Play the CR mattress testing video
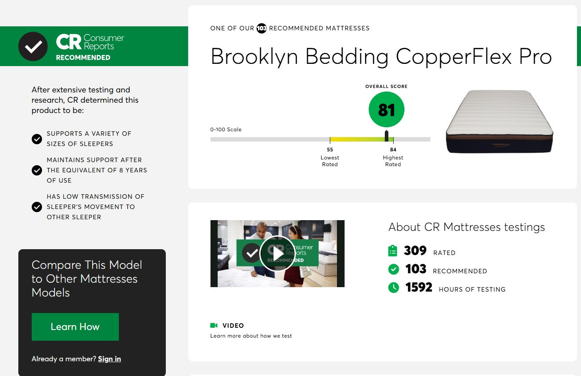 277,253
